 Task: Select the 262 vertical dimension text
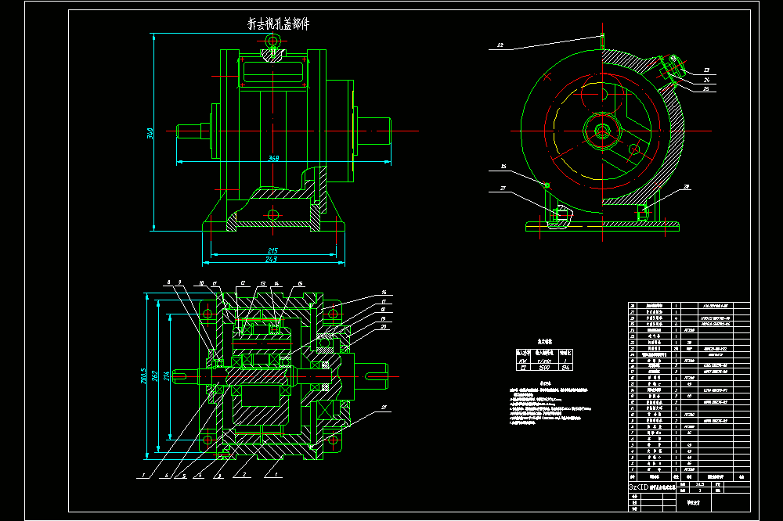[x=155, y=375]
